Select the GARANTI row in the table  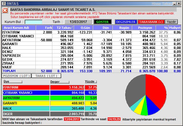pyautogui.click(x=19, y=44)
